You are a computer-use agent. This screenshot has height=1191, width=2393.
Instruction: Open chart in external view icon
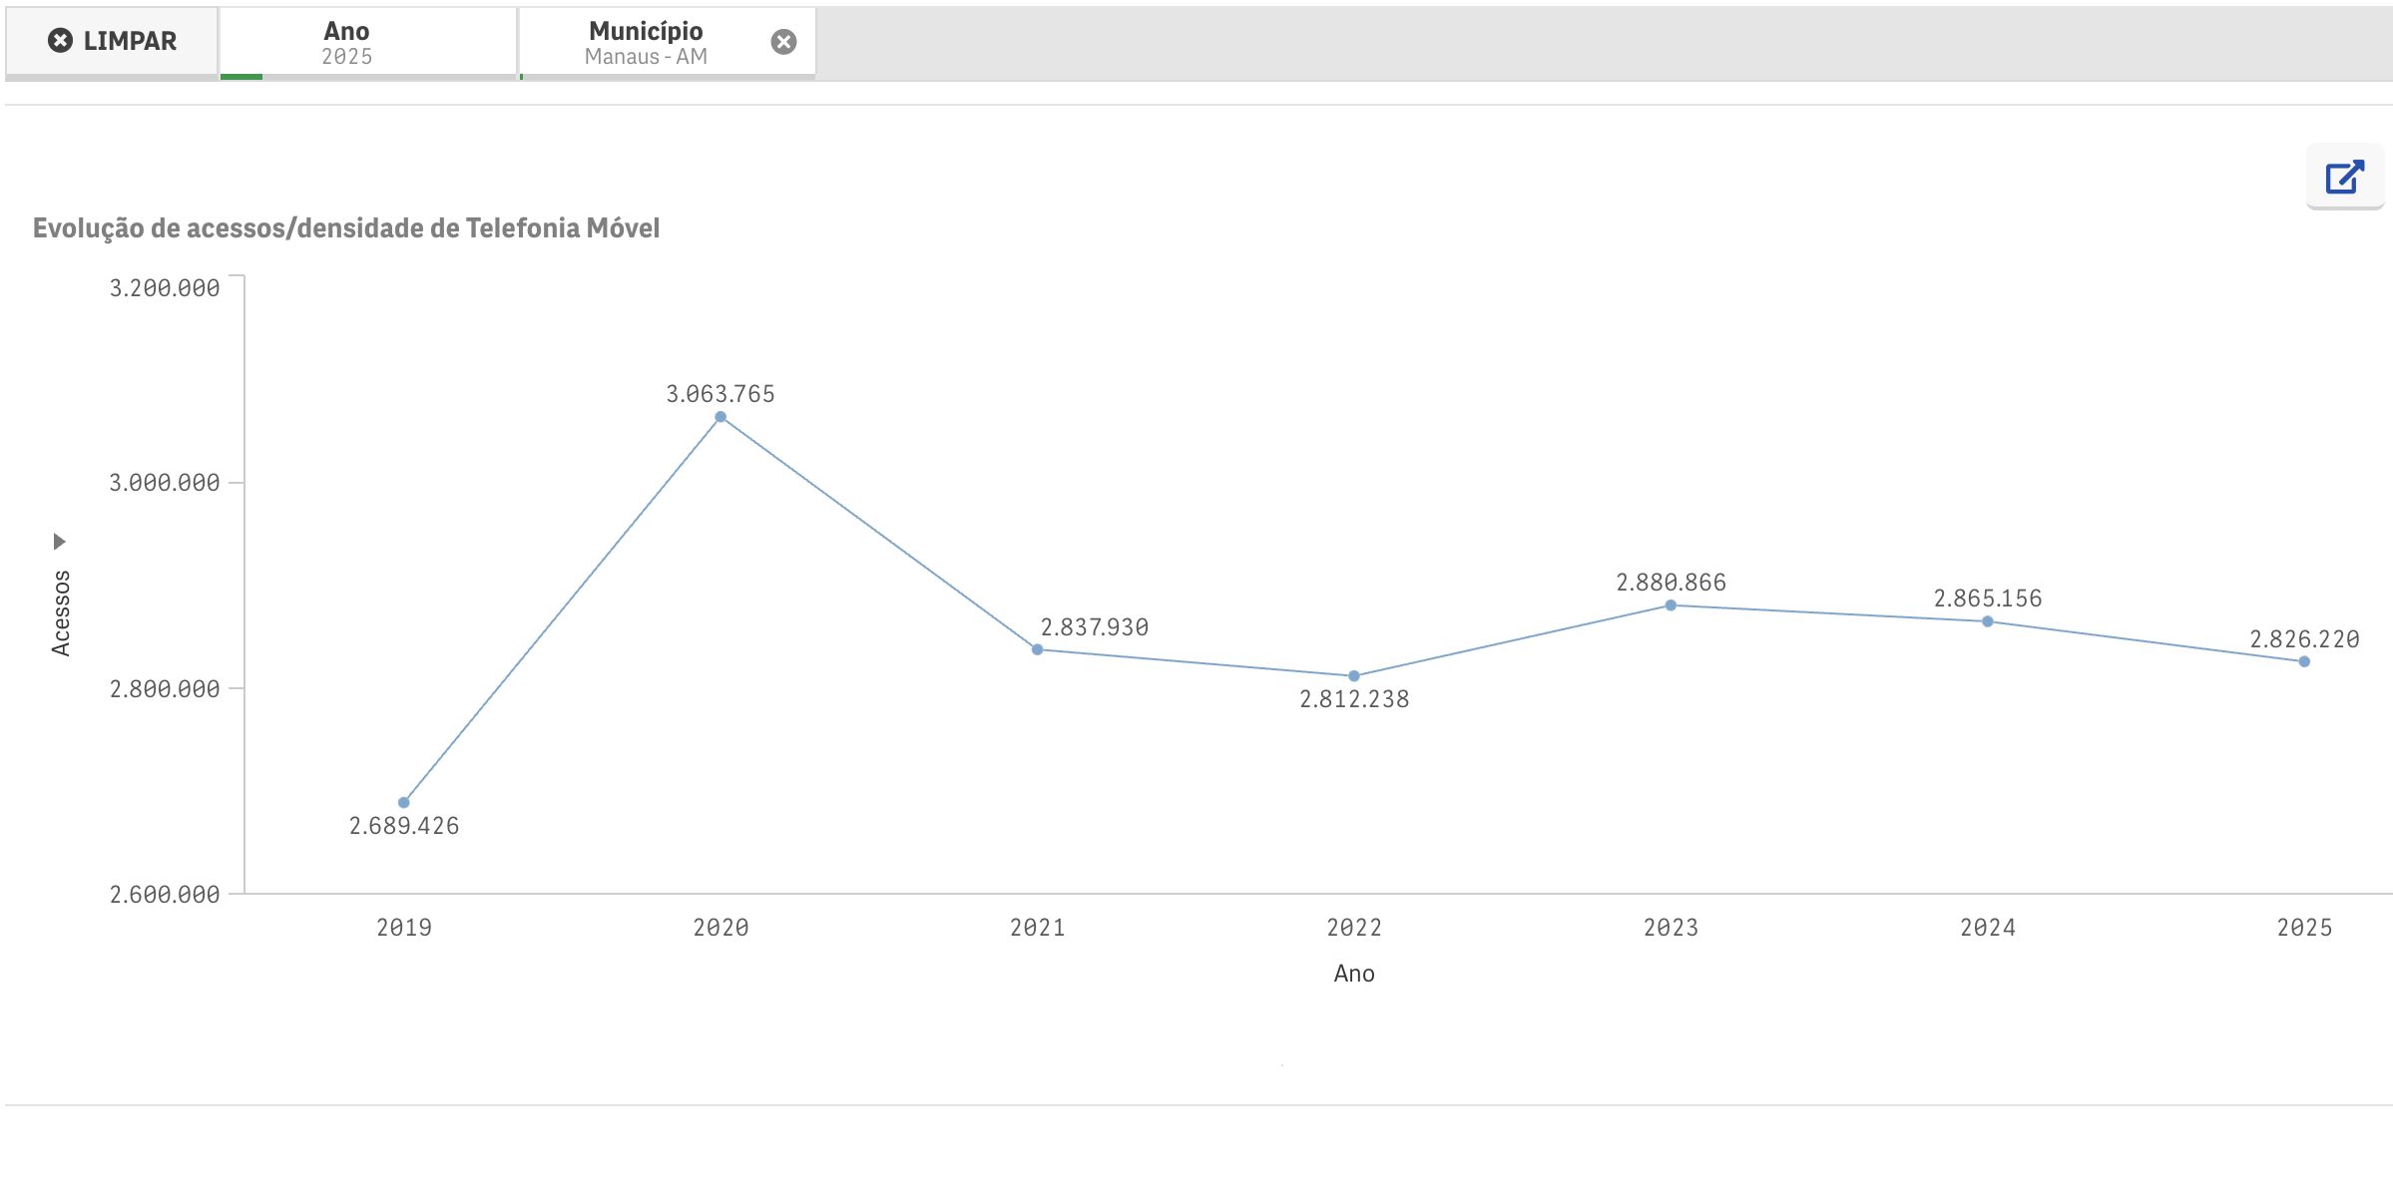coord(2344,178)
